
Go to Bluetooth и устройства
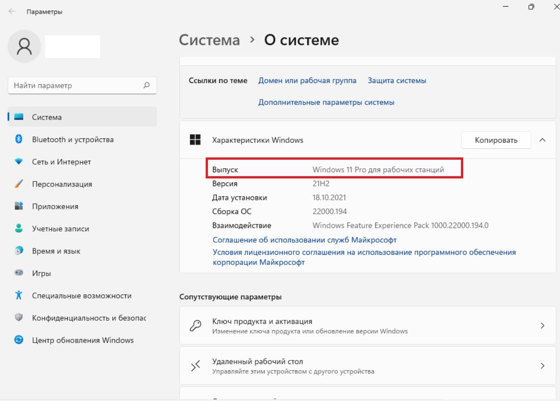(83, 139)
